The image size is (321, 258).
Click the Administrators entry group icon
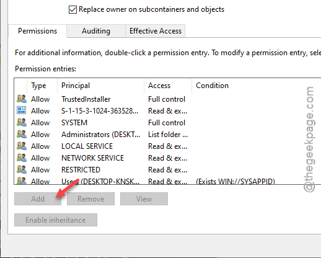[x=22, y=134]
